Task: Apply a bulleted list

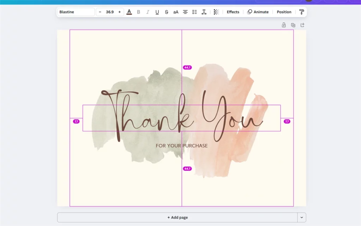Action: (194, 12)
